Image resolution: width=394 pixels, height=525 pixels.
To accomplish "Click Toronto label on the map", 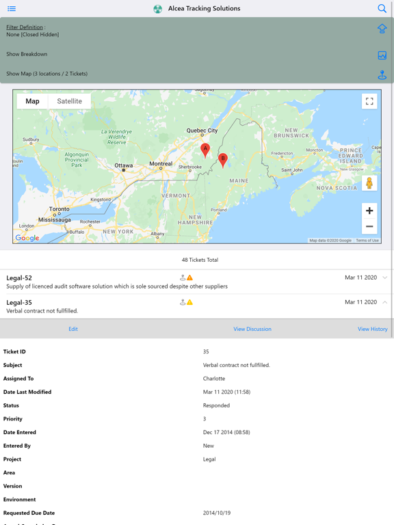I will pyautogui.click(x=60, y=209).
